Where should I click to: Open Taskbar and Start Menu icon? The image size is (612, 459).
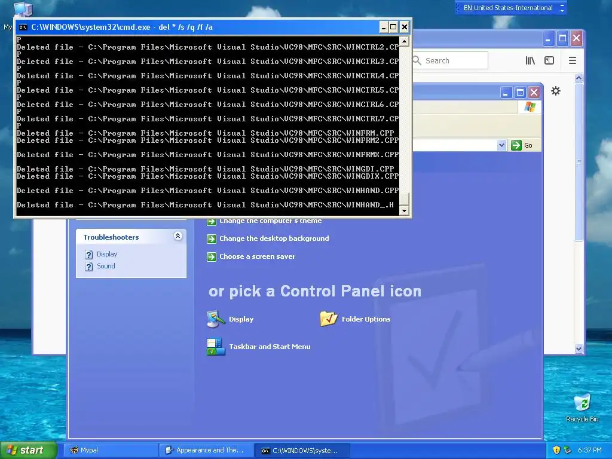pyautogui.click(x=216, y=347)
